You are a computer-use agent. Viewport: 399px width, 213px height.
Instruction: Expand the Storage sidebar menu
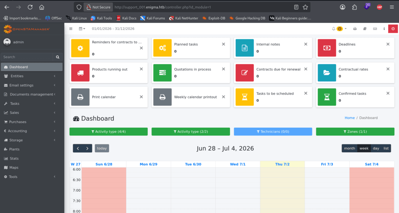(32, 140)
